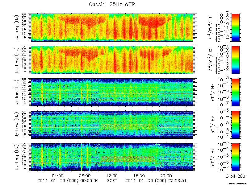Click the "Orbit 200" label

coord(235,176)
